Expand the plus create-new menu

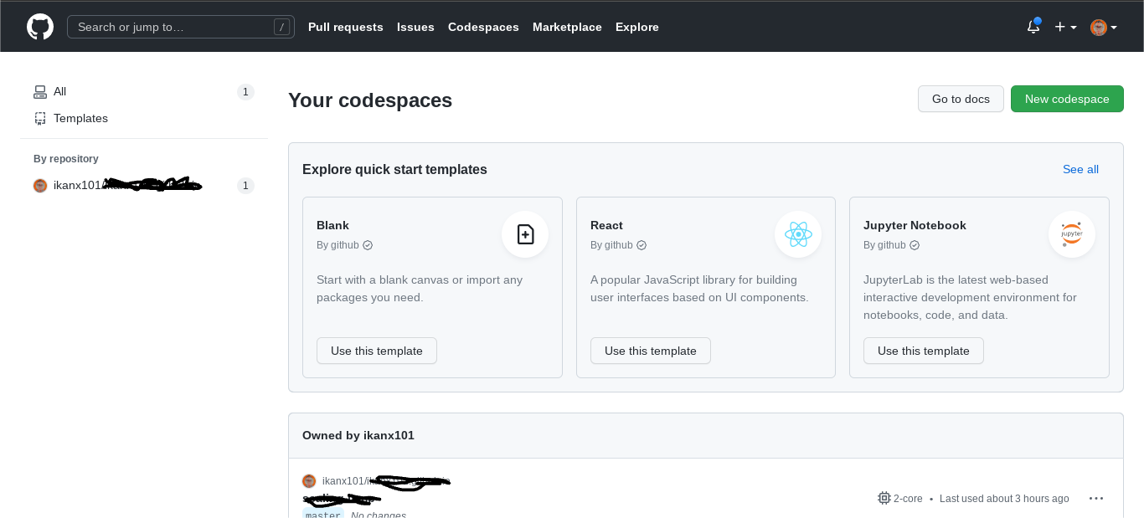tap(1065, 27)
